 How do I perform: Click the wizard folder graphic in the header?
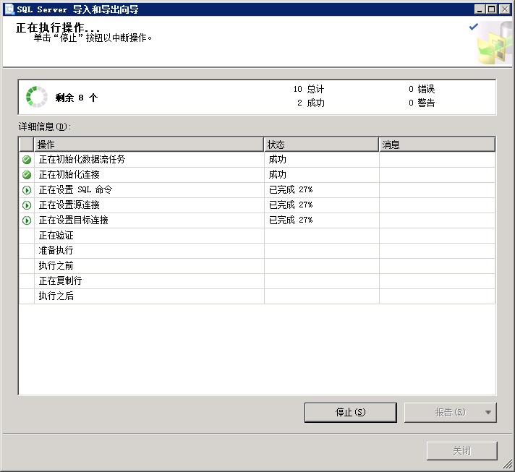point(493,43)
